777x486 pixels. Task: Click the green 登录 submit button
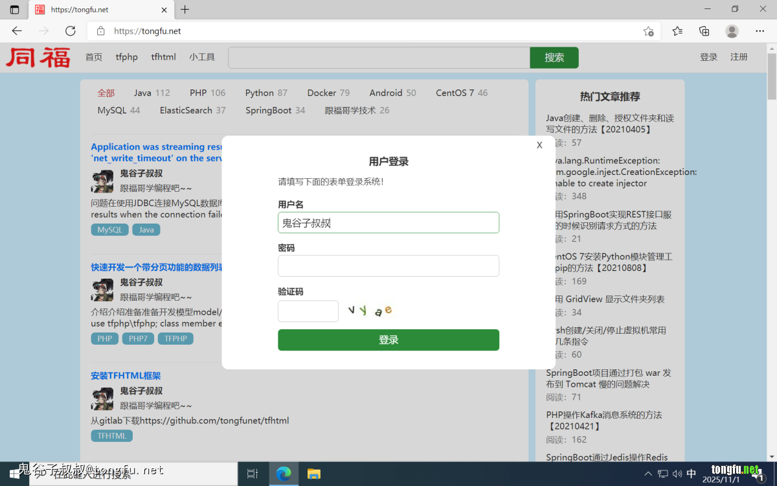tap(388, 340)
